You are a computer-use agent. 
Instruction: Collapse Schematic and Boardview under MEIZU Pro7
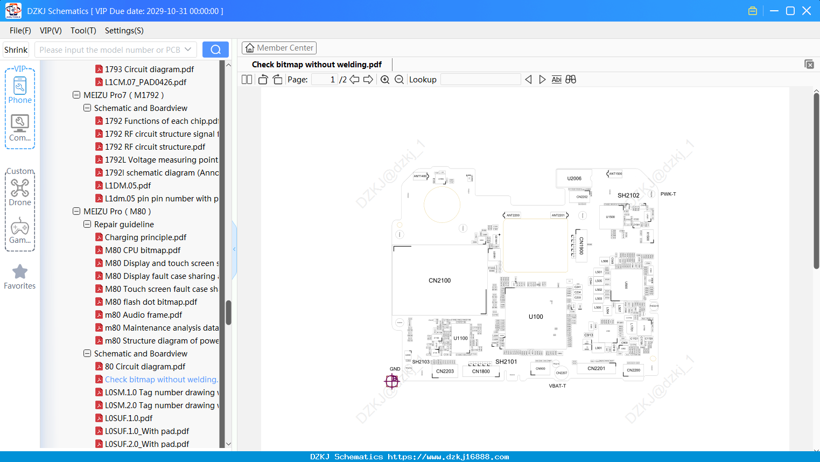tap(87, 108)
